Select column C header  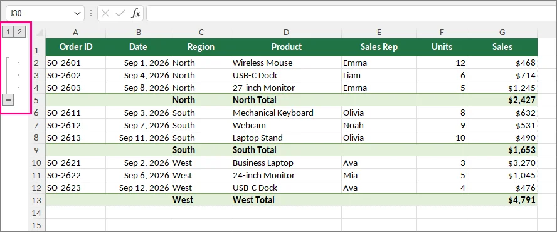tap(201, 33)
